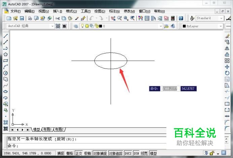Toggle 正交 ortho mode
Viewport: 233px width, 158px height.
[79, 153]
